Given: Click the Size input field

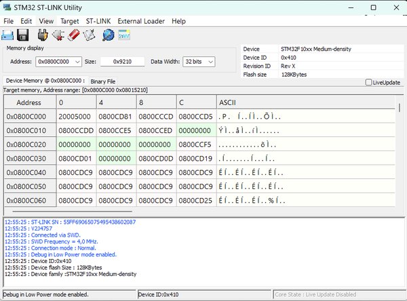Looking at the screenshot, I should (122, 62).
